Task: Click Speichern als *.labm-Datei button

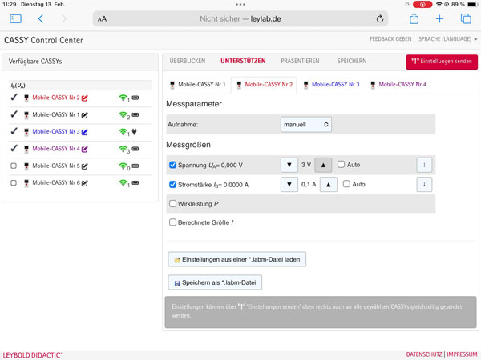Action: (215, 282)
